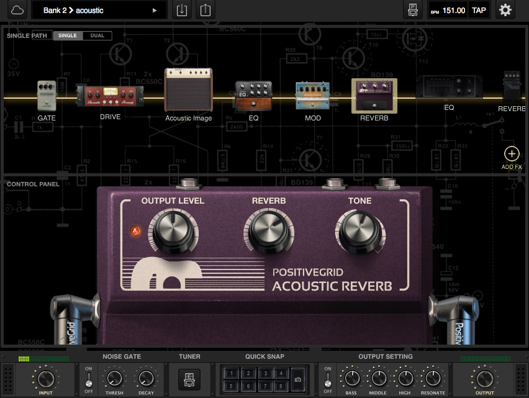Open the settings gear menu
Image resolution: width=529 pixels, height=398 pixels.
coord(505,10)
